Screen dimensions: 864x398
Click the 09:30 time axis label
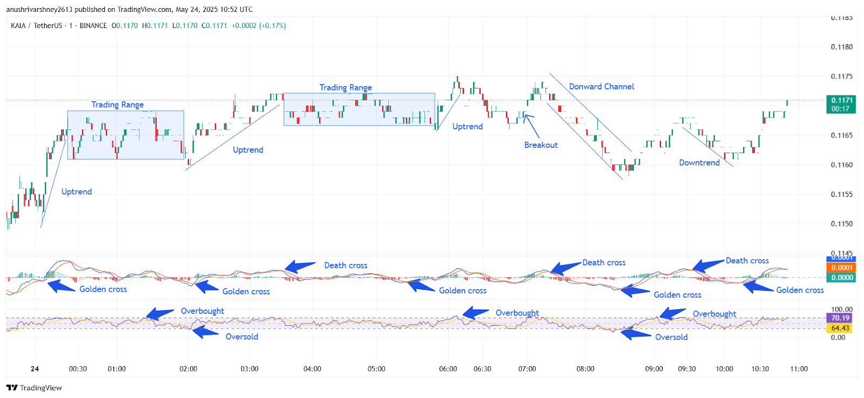pyautogui.click(x=687, y=369)
